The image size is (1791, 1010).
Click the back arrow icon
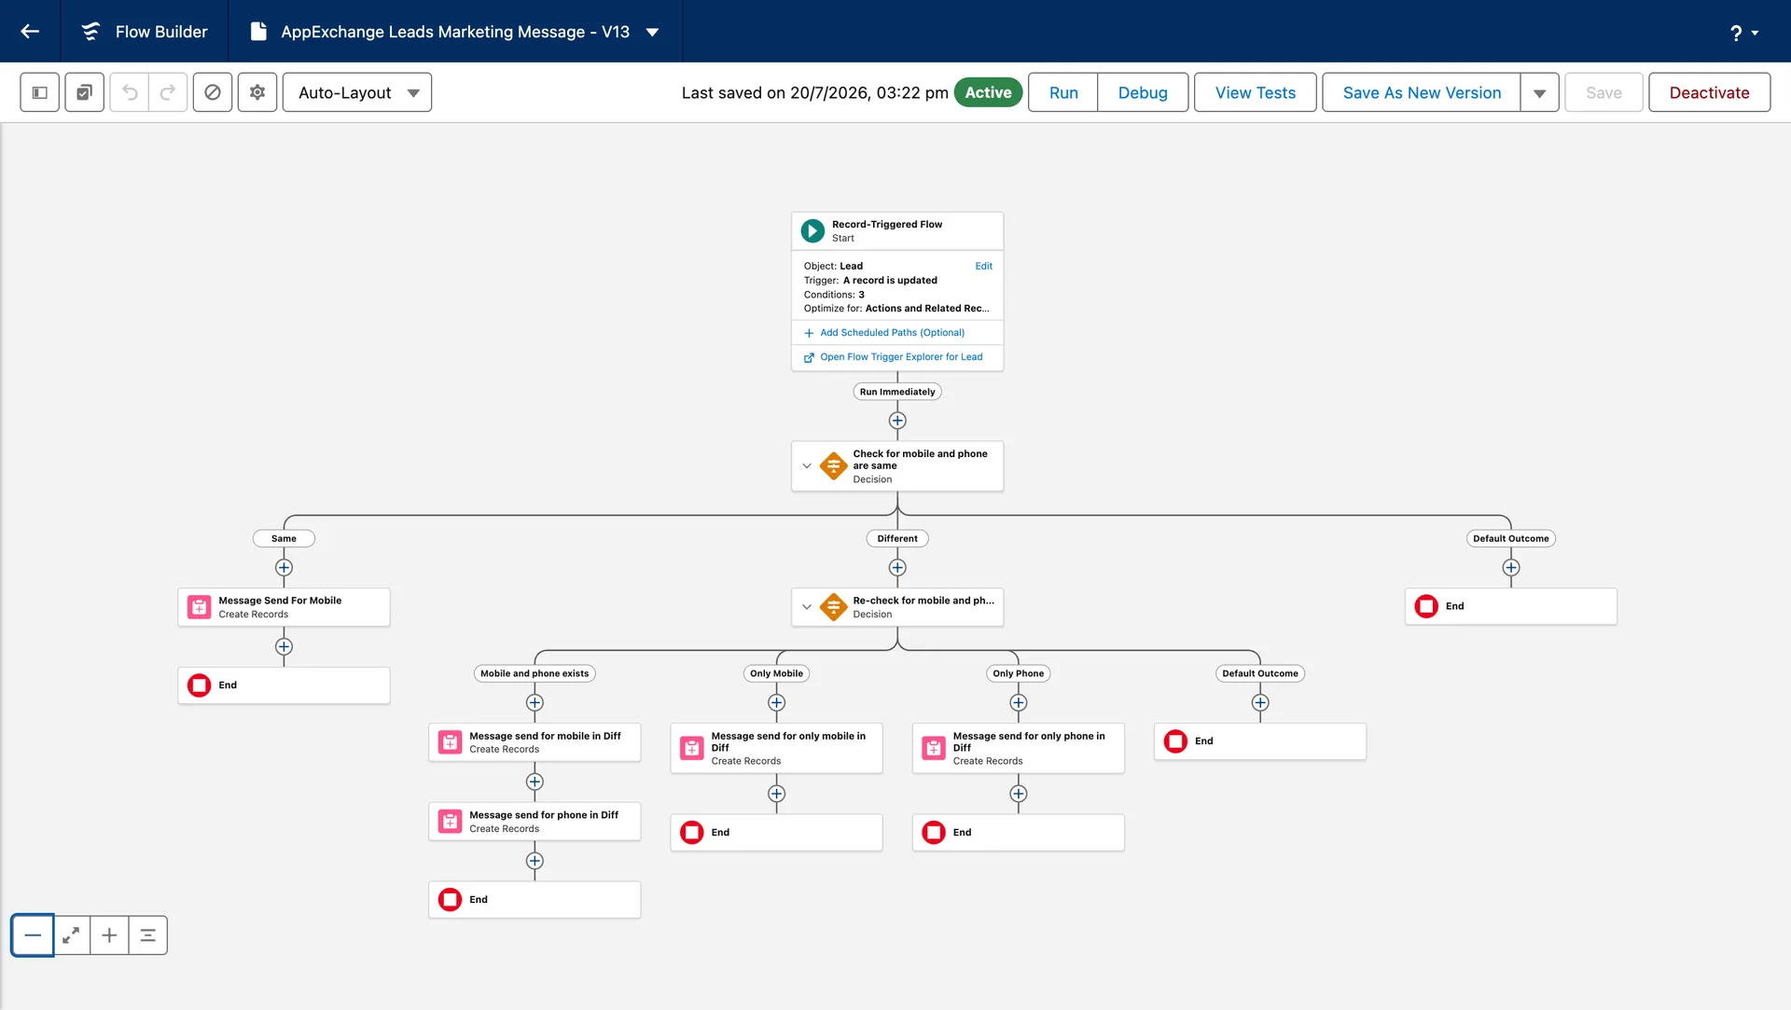pos(30,32)
